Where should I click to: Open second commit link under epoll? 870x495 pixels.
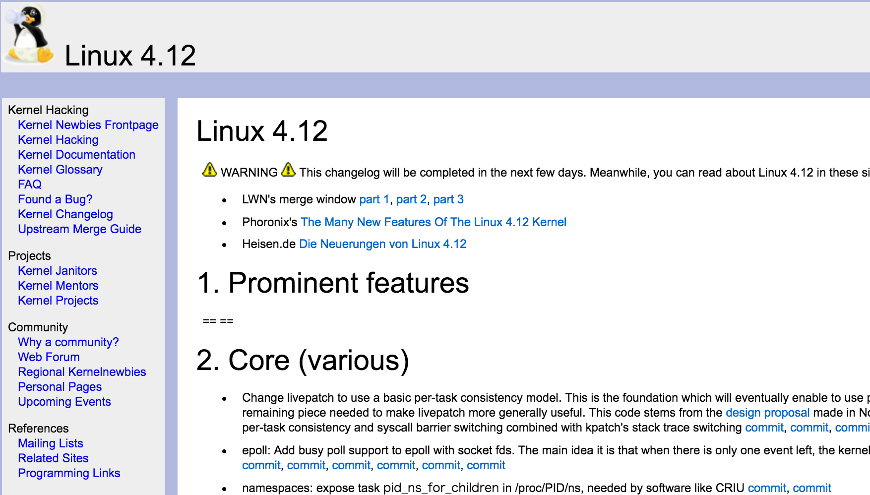(306, 465)
